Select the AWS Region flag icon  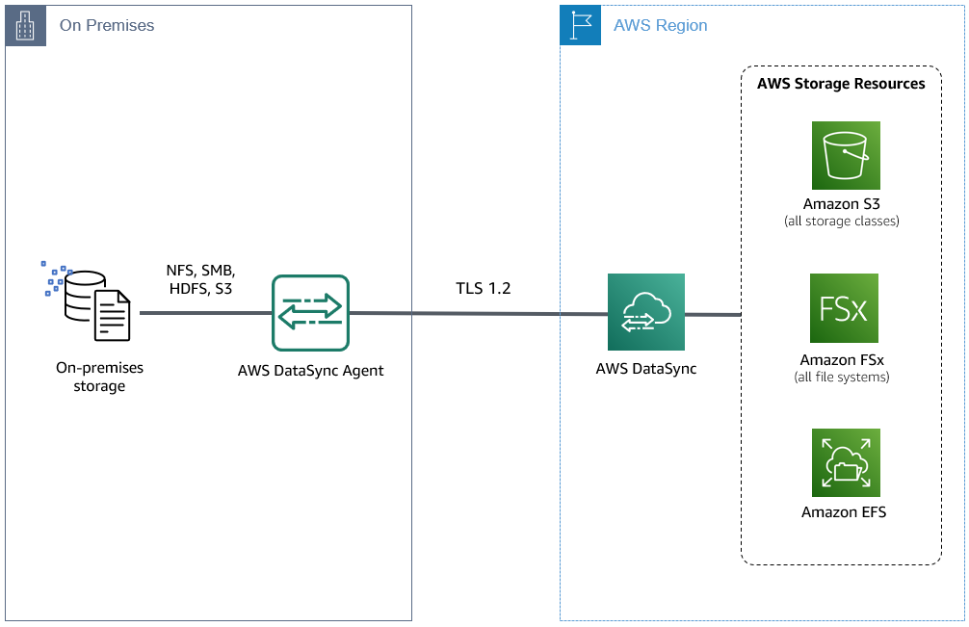(x=579, y=25)
